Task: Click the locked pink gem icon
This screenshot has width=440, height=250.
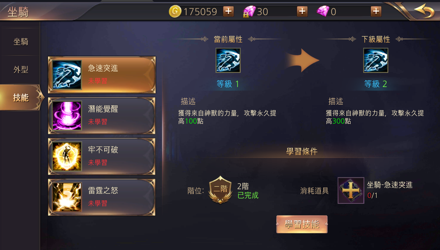Action: tap(249, 11)
